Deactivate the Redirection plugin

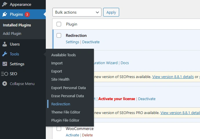pyautogui.click(x=91, y=42)
